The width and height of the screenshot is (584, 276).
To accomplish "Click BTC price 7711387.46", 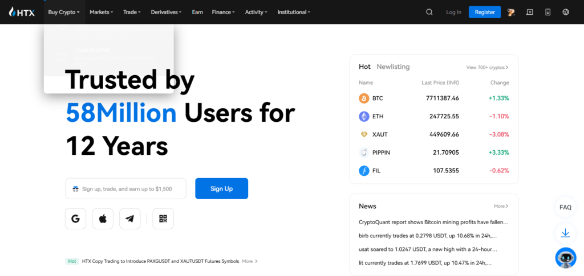I will pos(443,98).
